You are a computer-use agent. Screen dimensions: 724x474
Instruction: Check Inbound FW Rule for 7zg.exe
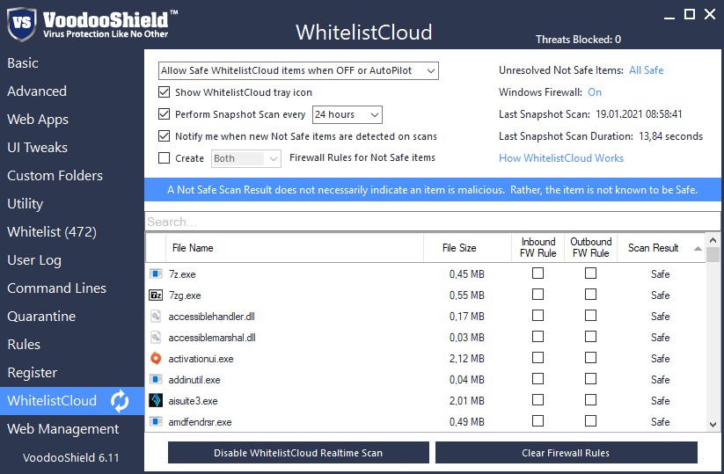coord(538,295)
